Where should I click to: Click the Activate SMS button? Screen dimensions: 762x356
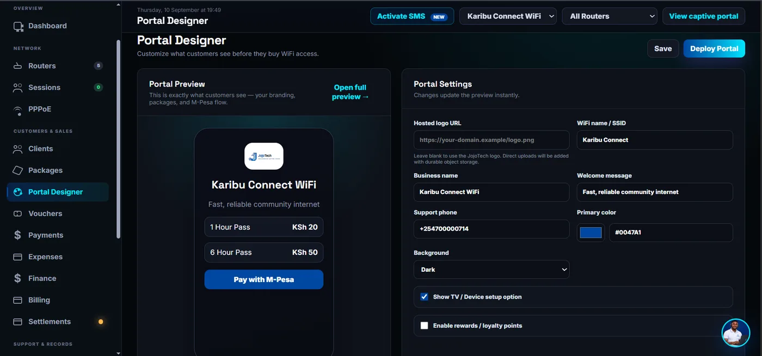(412, 16)
